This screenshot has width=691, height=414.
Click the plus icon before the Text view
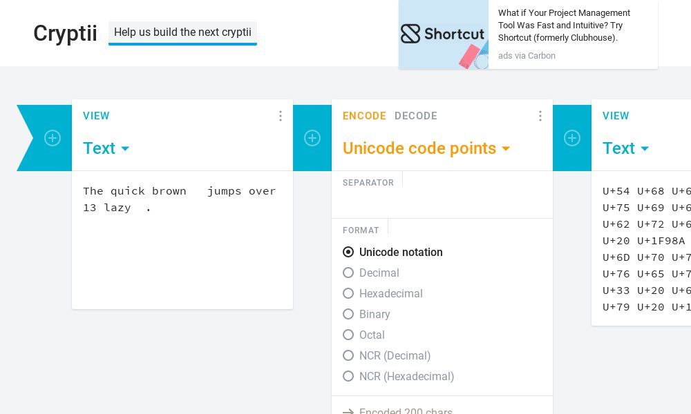pyautogui.click(x=53, y=138)
